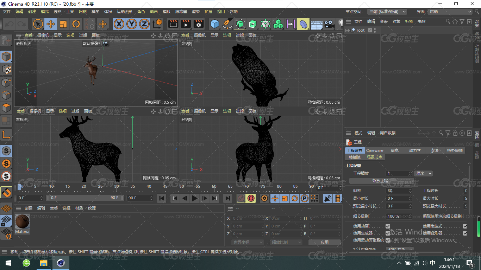Switch to the 信息 tab
481x270 pixels.
click(395, 150)
